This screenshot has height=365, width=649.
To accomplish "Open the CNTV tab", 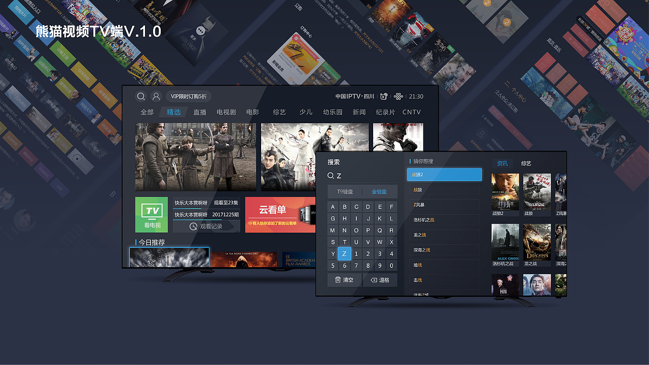I will click(x=412, y=112).
